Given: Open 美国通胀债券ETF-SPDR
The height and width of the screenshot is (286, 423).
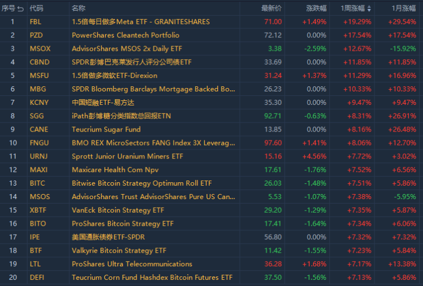Looking at the screenshot, I should point(108,237).
